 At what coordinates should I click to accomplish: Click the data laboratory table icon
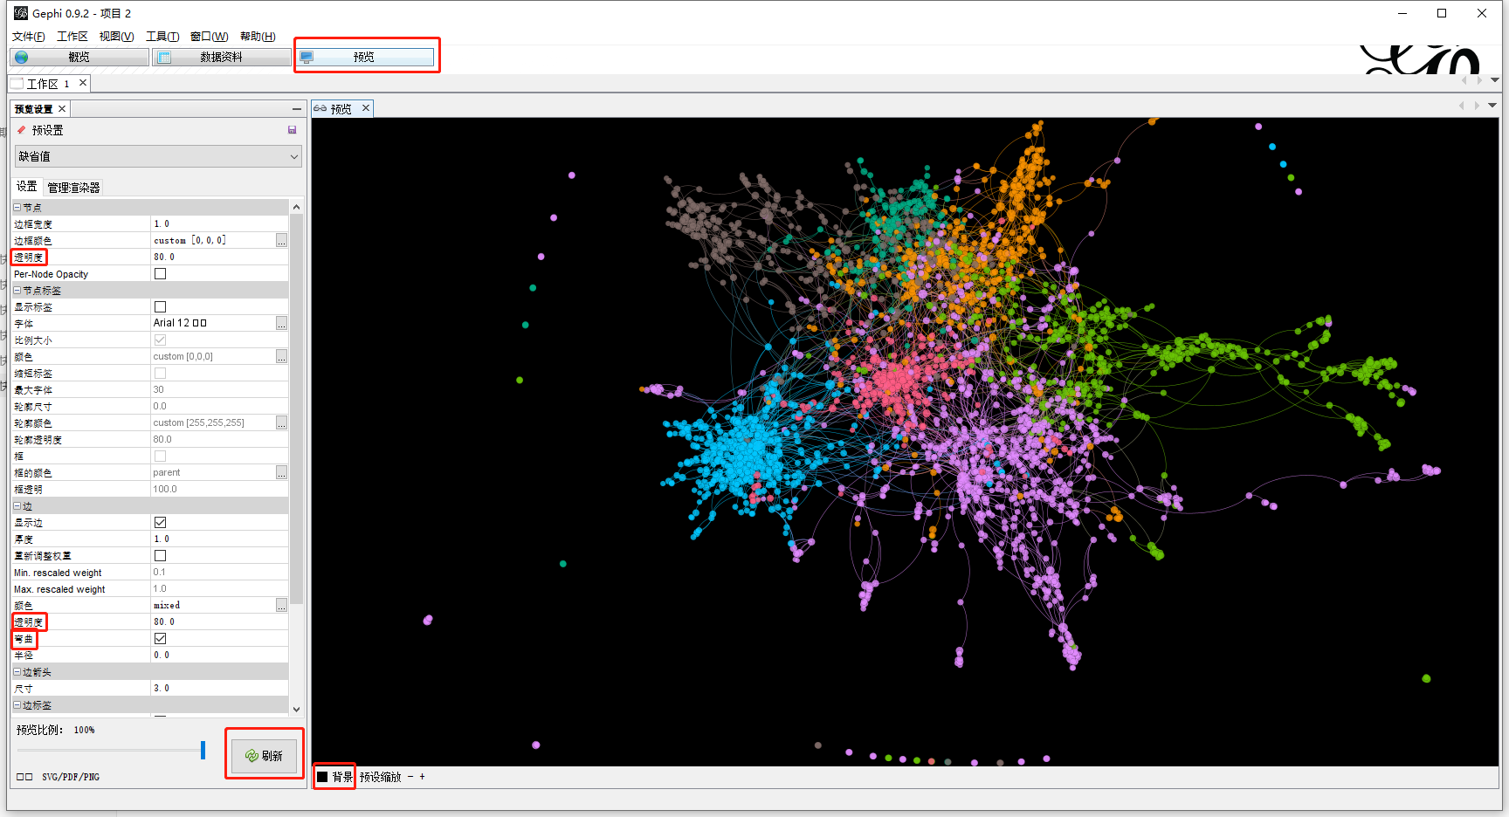click(164, 57)
